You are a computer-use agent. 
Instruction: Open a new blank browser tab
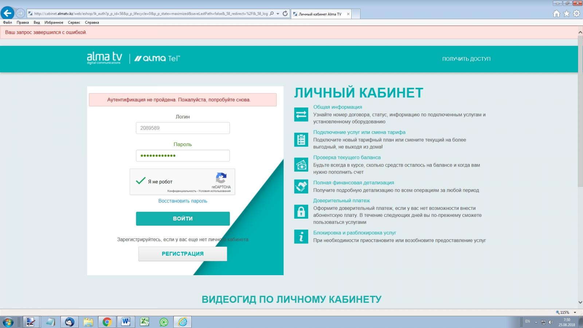click(356, 14)
